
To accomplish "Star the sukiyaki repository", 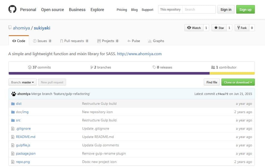I will click(219, 28).
